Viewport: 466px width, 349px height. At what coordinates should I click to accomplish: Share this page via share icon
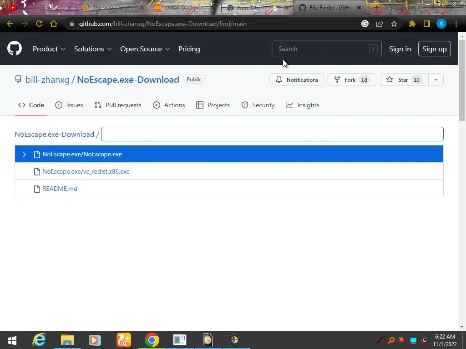pos(380,24)
